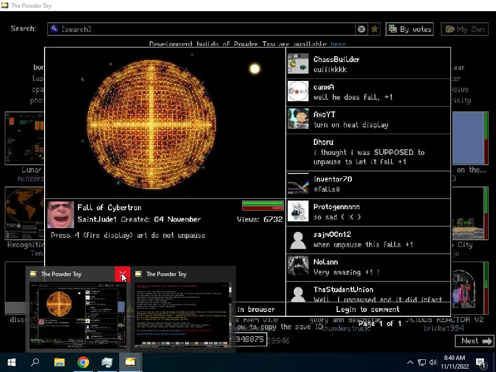496x372 pixels.
Task: Close the first Powder Toy preview window
Action: pyautogui.click(x=123, y=274)
